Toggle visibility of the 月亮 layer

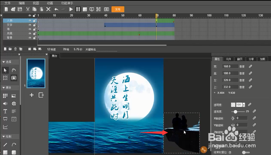point(30,33)
